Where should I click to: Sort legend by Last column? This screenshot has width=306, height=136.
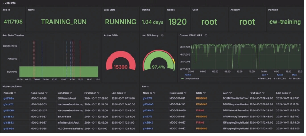tap(265, 75)
